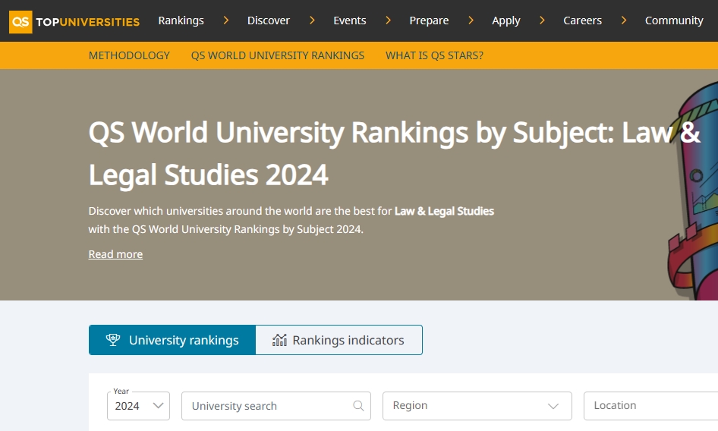Switch to the University rankings tab
Screen dimensions: 718x431
pos(172,340)
